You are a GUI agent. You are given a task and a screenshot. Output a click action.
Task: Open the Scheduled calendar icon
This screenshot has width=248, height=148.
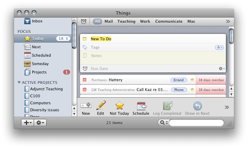(27, 55)
